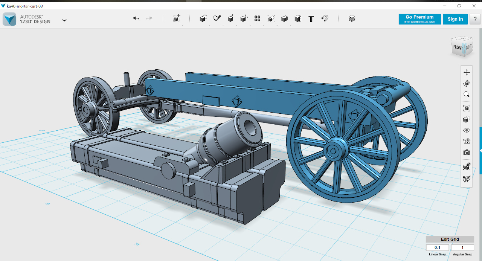Screen dimensions: 482x261
Task: Select the Text tool
Action: click(311, 18)
